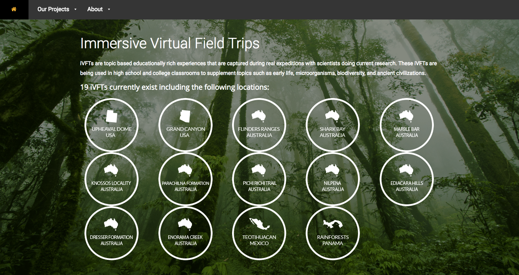Image resolution: width=519 pixels, height=275 pixels.
Task: Click the Mexico map icon for Teotihuacan
Action: tap(259, 224)
